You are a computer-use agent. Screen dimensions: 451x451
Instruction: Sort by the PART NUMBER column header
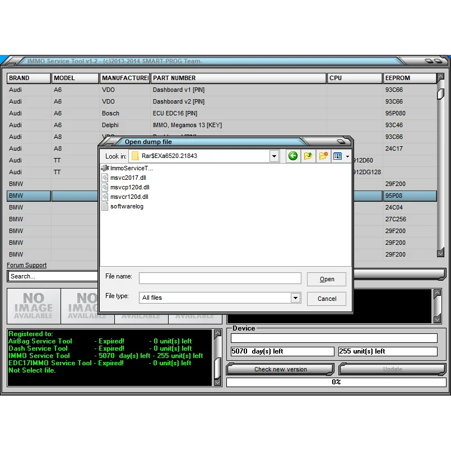[x=239, y=78]
